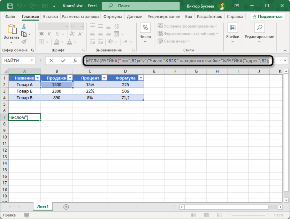Confirm formula with the checkmark button
The image size is (290, 219).
pyautogui.click(x=63, y=61)
